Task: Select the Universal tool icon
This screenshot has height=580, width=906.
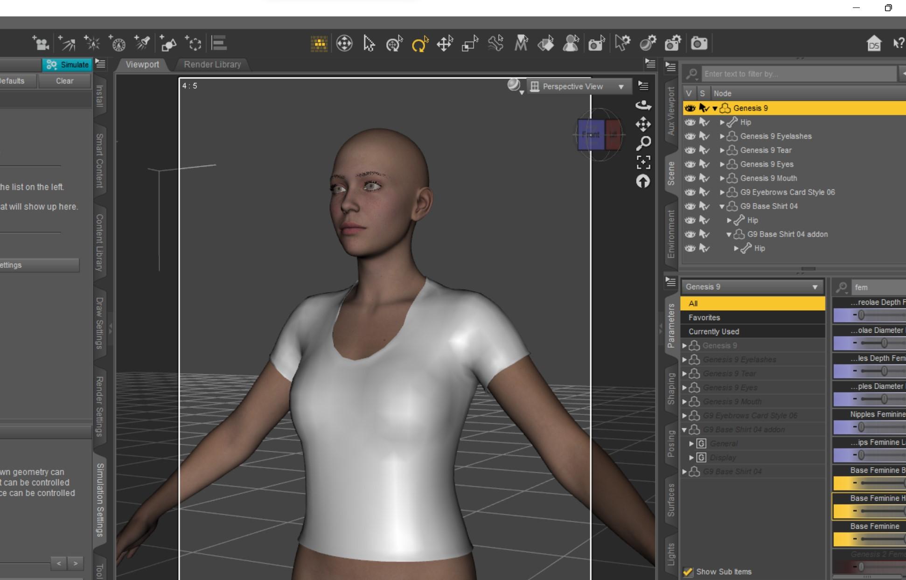Action: [x=394, y=44]
